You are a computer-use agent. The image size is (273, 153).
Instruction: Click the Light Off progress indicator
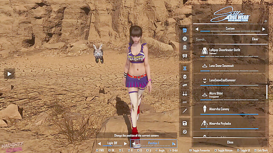[x=112, y=146]
